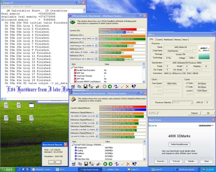Copy results in CPU Arithmetic Benchmark toolbar
This screenshot has height=172, width=216.
(79, 87)
